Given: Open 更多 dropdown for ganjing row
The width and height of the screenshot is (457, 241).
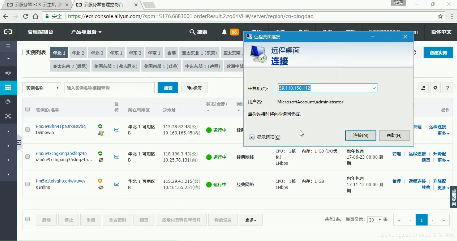Looking at the screenshot, I should [x=443, y=188].
